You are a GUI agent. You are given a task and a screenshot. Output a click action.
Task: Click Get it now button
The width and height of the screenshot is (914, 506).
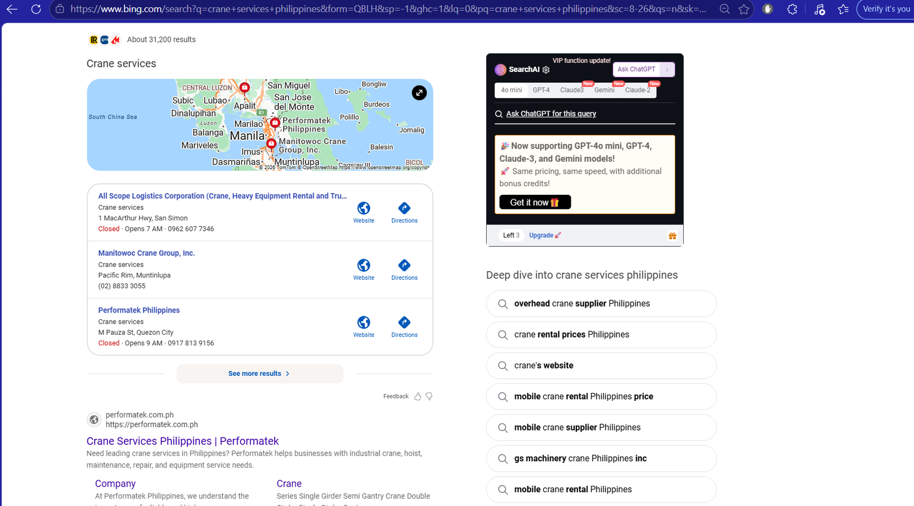pyautogui.click(x=535, y=202)
